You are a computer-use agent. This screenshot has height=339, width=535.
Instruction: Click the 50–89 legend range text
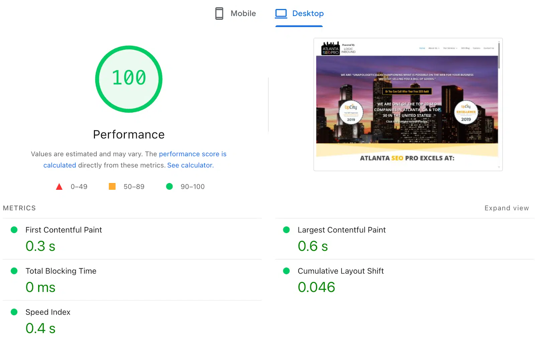tap(134, 187)
